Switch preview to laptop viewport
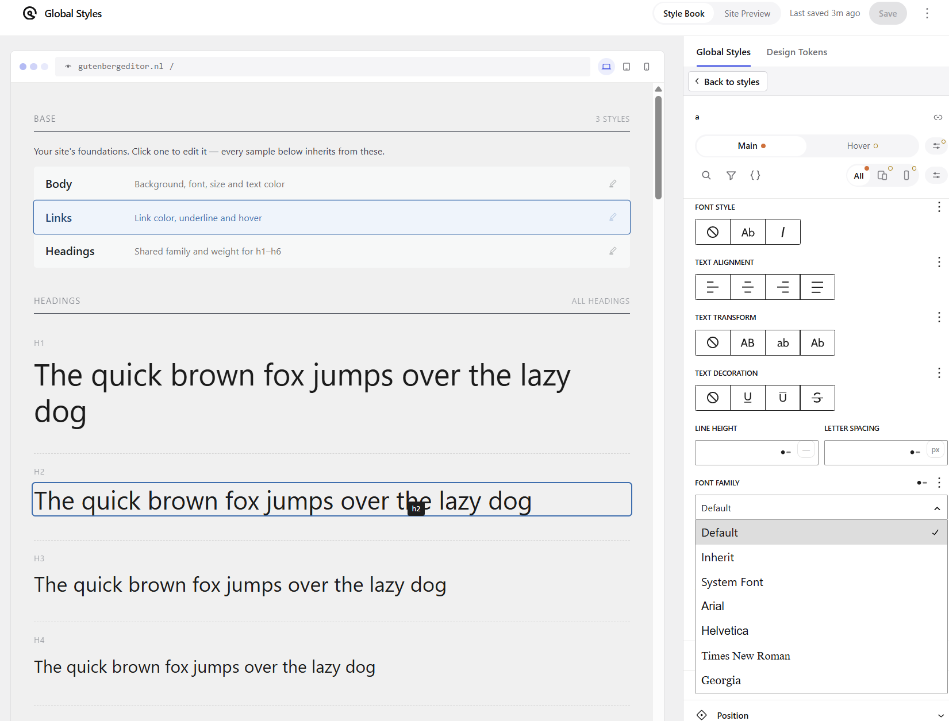The image size is (949, 721). pos(606,67)
